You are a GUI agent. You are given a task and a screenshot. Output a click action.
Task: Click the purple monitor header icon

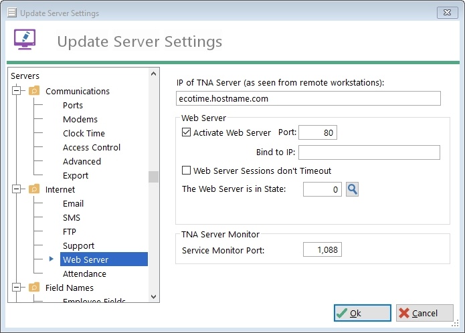click(x=25, y=39)
